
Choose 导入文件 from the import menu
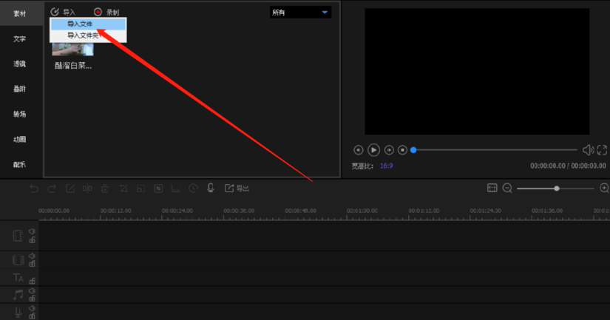(88, 24)
